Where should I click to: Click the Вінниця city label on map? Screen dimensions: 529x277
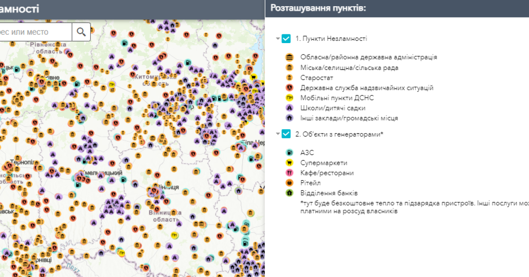(x=168, y=187)
